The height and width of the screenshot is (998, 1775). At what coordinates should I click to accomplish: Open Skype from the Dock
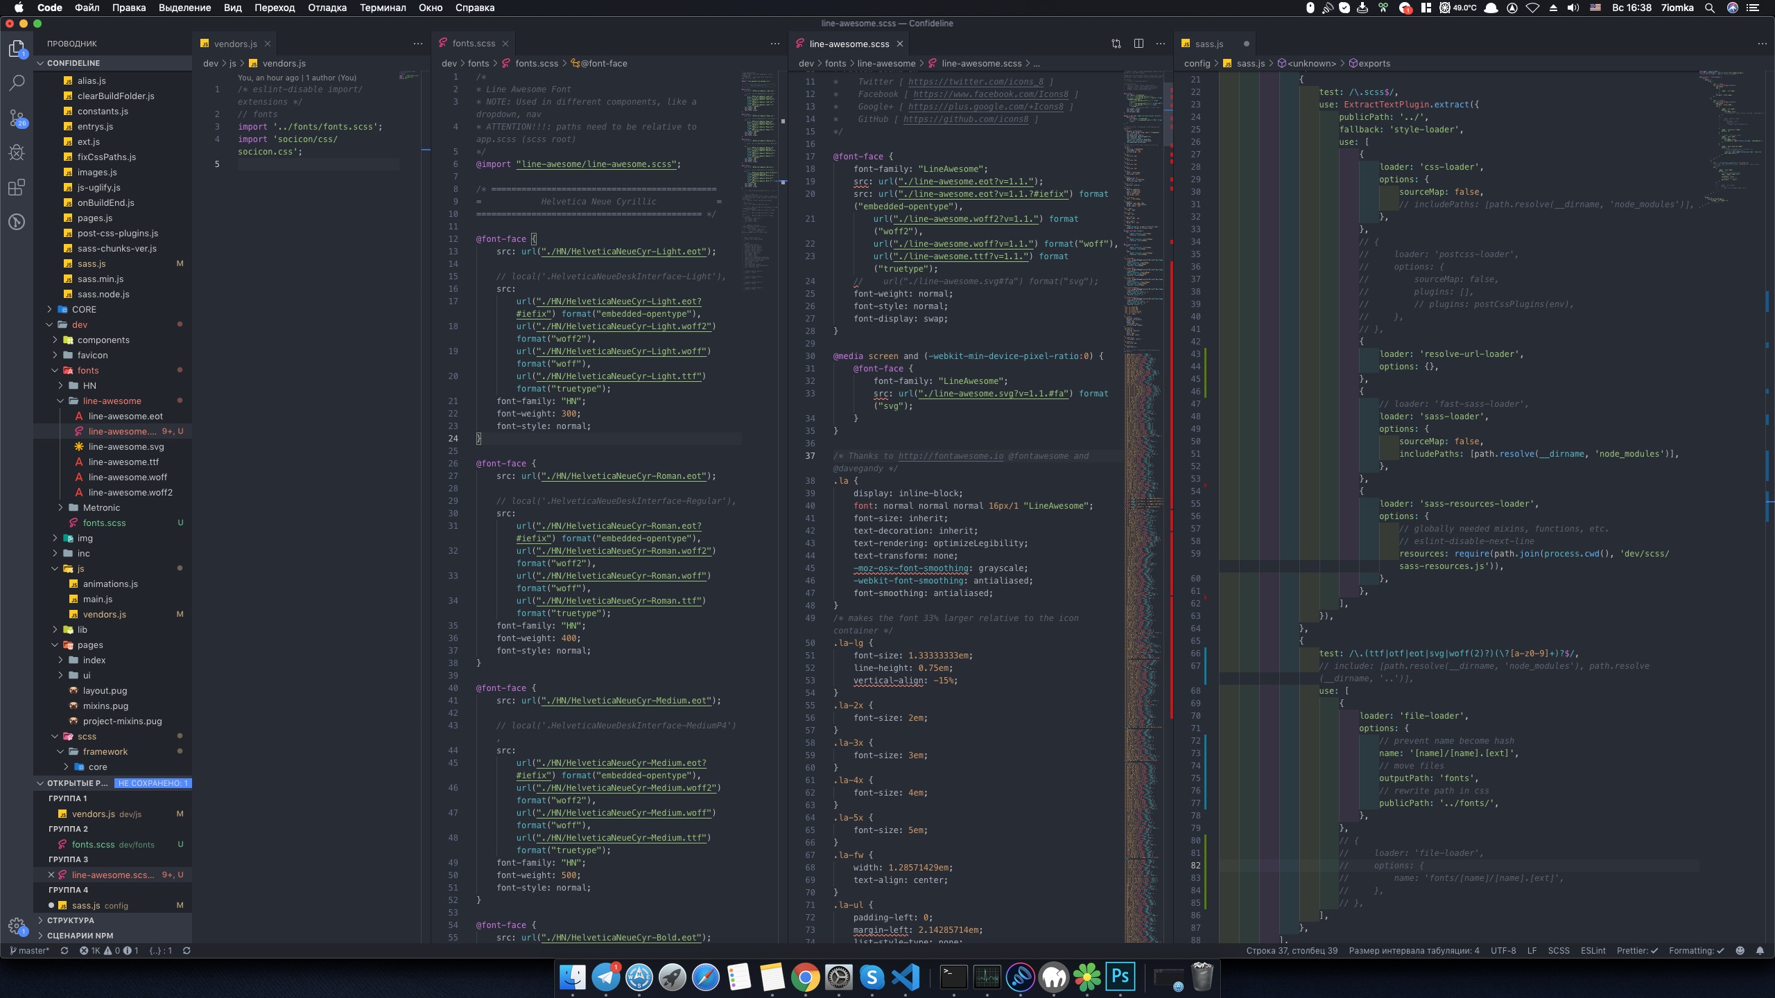click(872, 977)
